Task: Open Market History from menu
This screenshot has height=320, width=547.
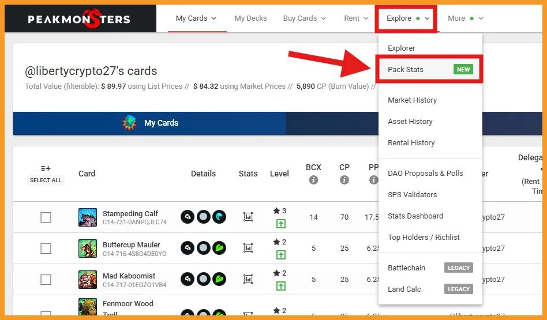Action: [430, 100]
